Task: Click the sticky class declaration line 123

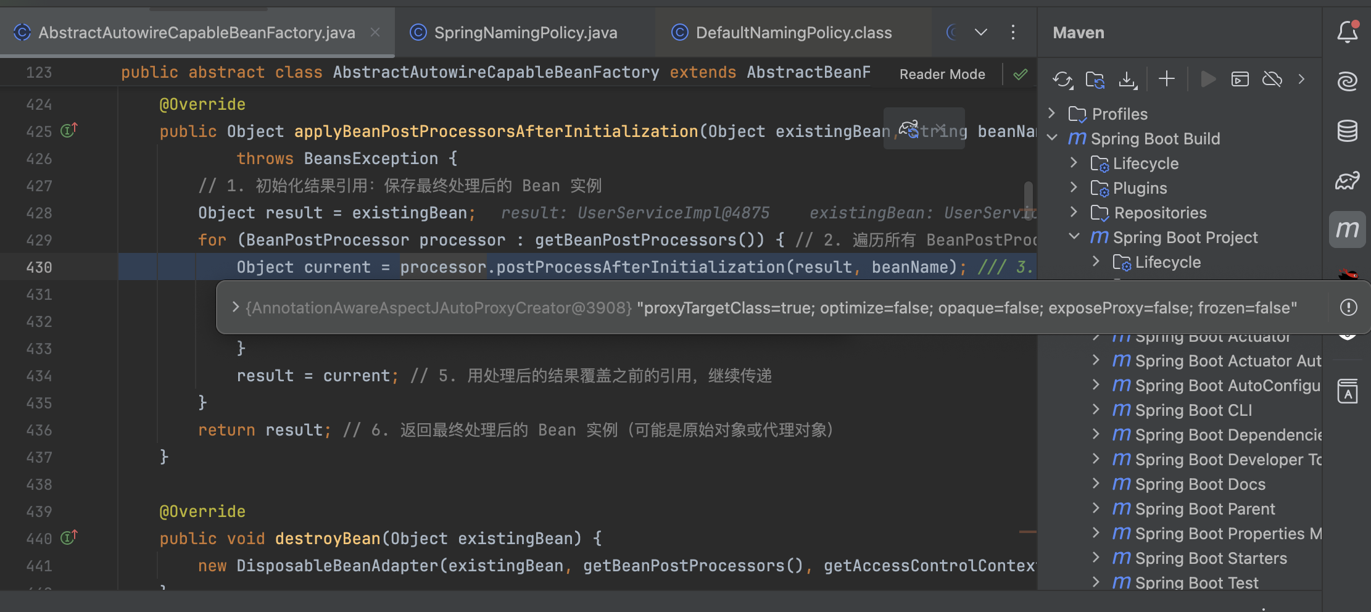Action: [x=495, y=72]
